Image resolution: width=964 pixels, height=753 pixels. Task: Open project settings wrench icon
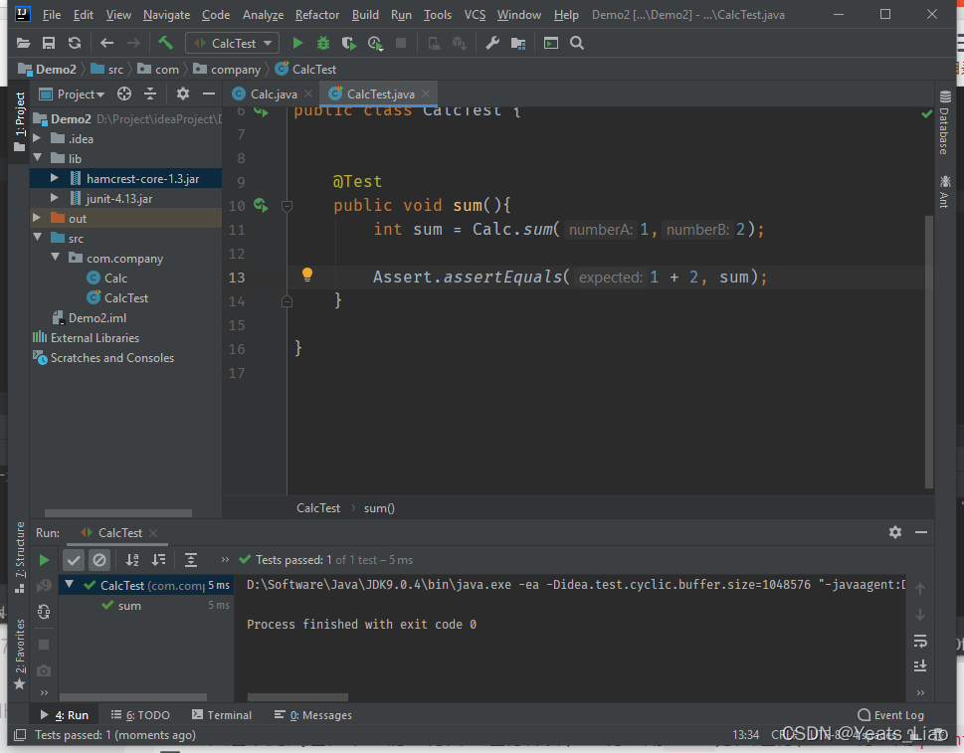click(x=492, y=43)
